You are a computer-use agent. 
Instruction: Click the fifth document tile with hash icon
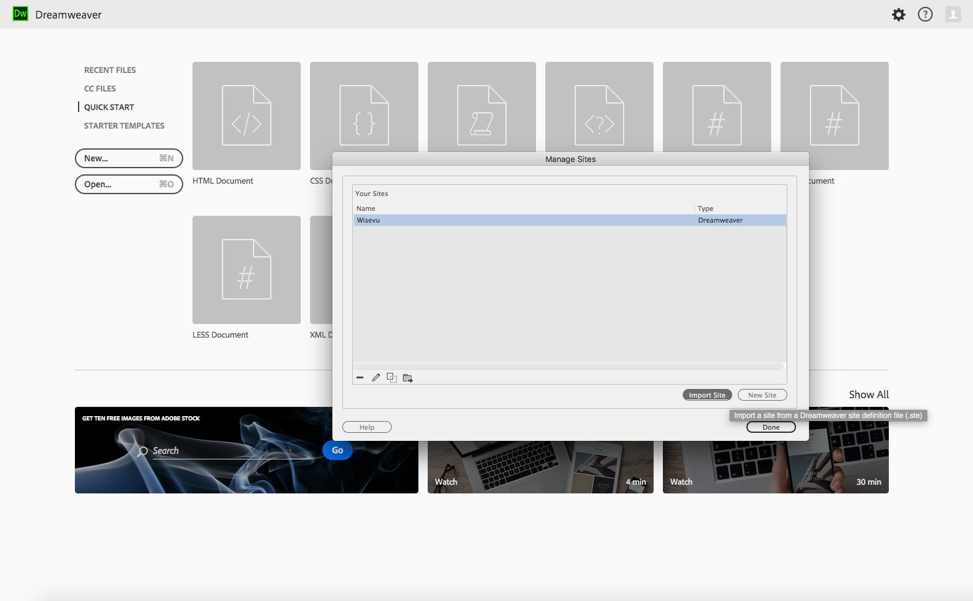[717, 106]
